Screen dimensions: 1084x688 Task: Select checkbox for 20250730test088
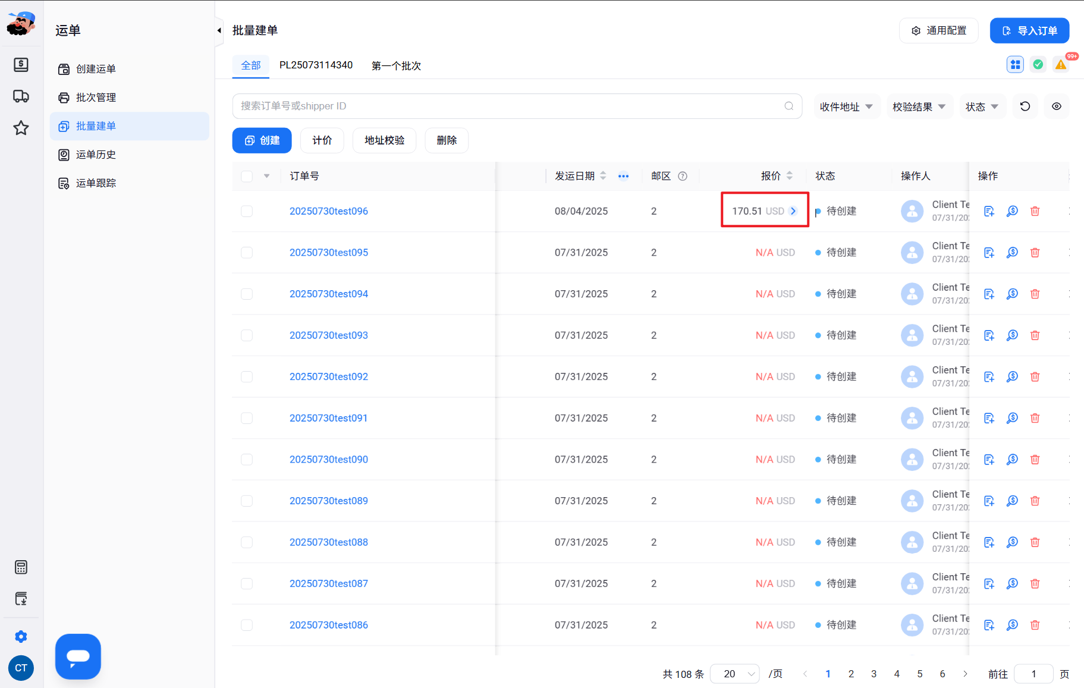tap(247, 542)
